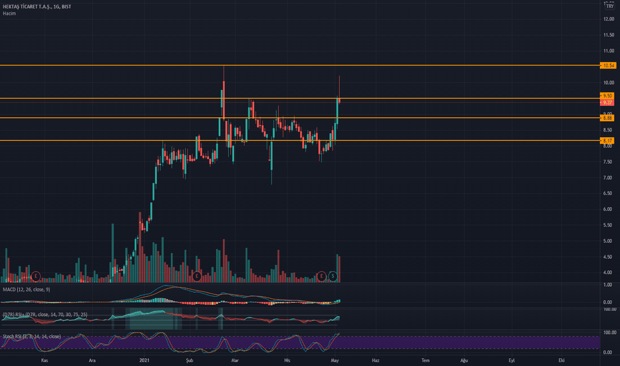Click the 11.00 price axis value

609,51
